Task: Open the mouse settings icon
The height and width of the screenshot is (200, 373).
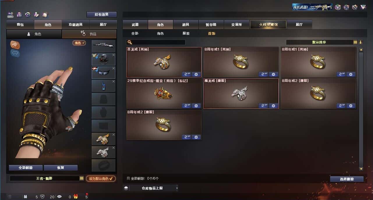Action: tap(45, 14)
